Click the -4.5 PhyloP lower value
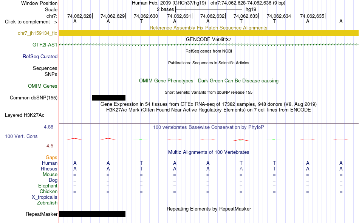The image size is (359, 223). [x=49, y=146]
